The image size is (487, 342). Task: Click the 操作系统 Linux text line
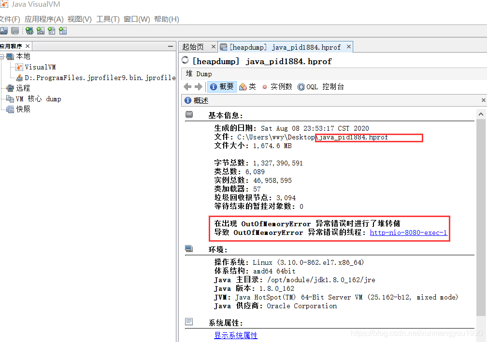[289, 262]
